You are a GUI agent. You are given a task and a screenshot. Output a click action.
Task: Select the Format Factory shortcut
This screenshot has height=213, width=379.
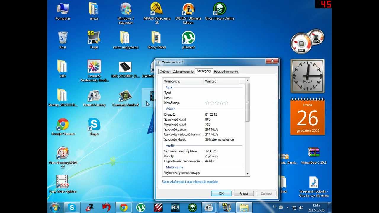[x=94, y=98]
